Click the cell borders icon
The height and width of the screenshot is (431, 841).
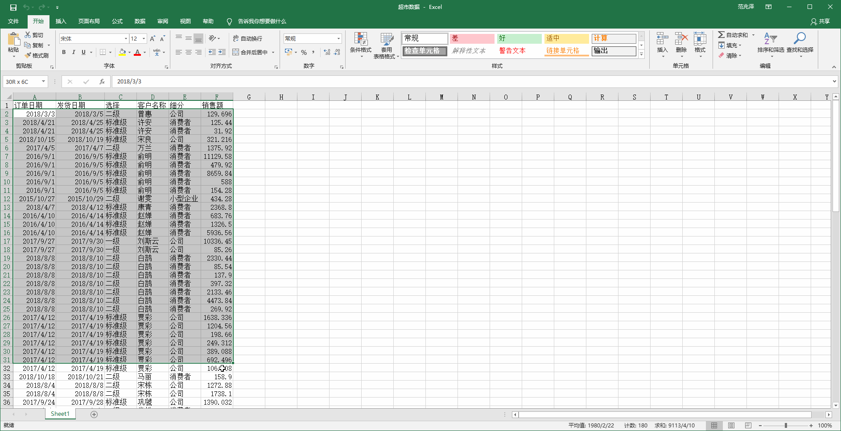coord(103,52)
